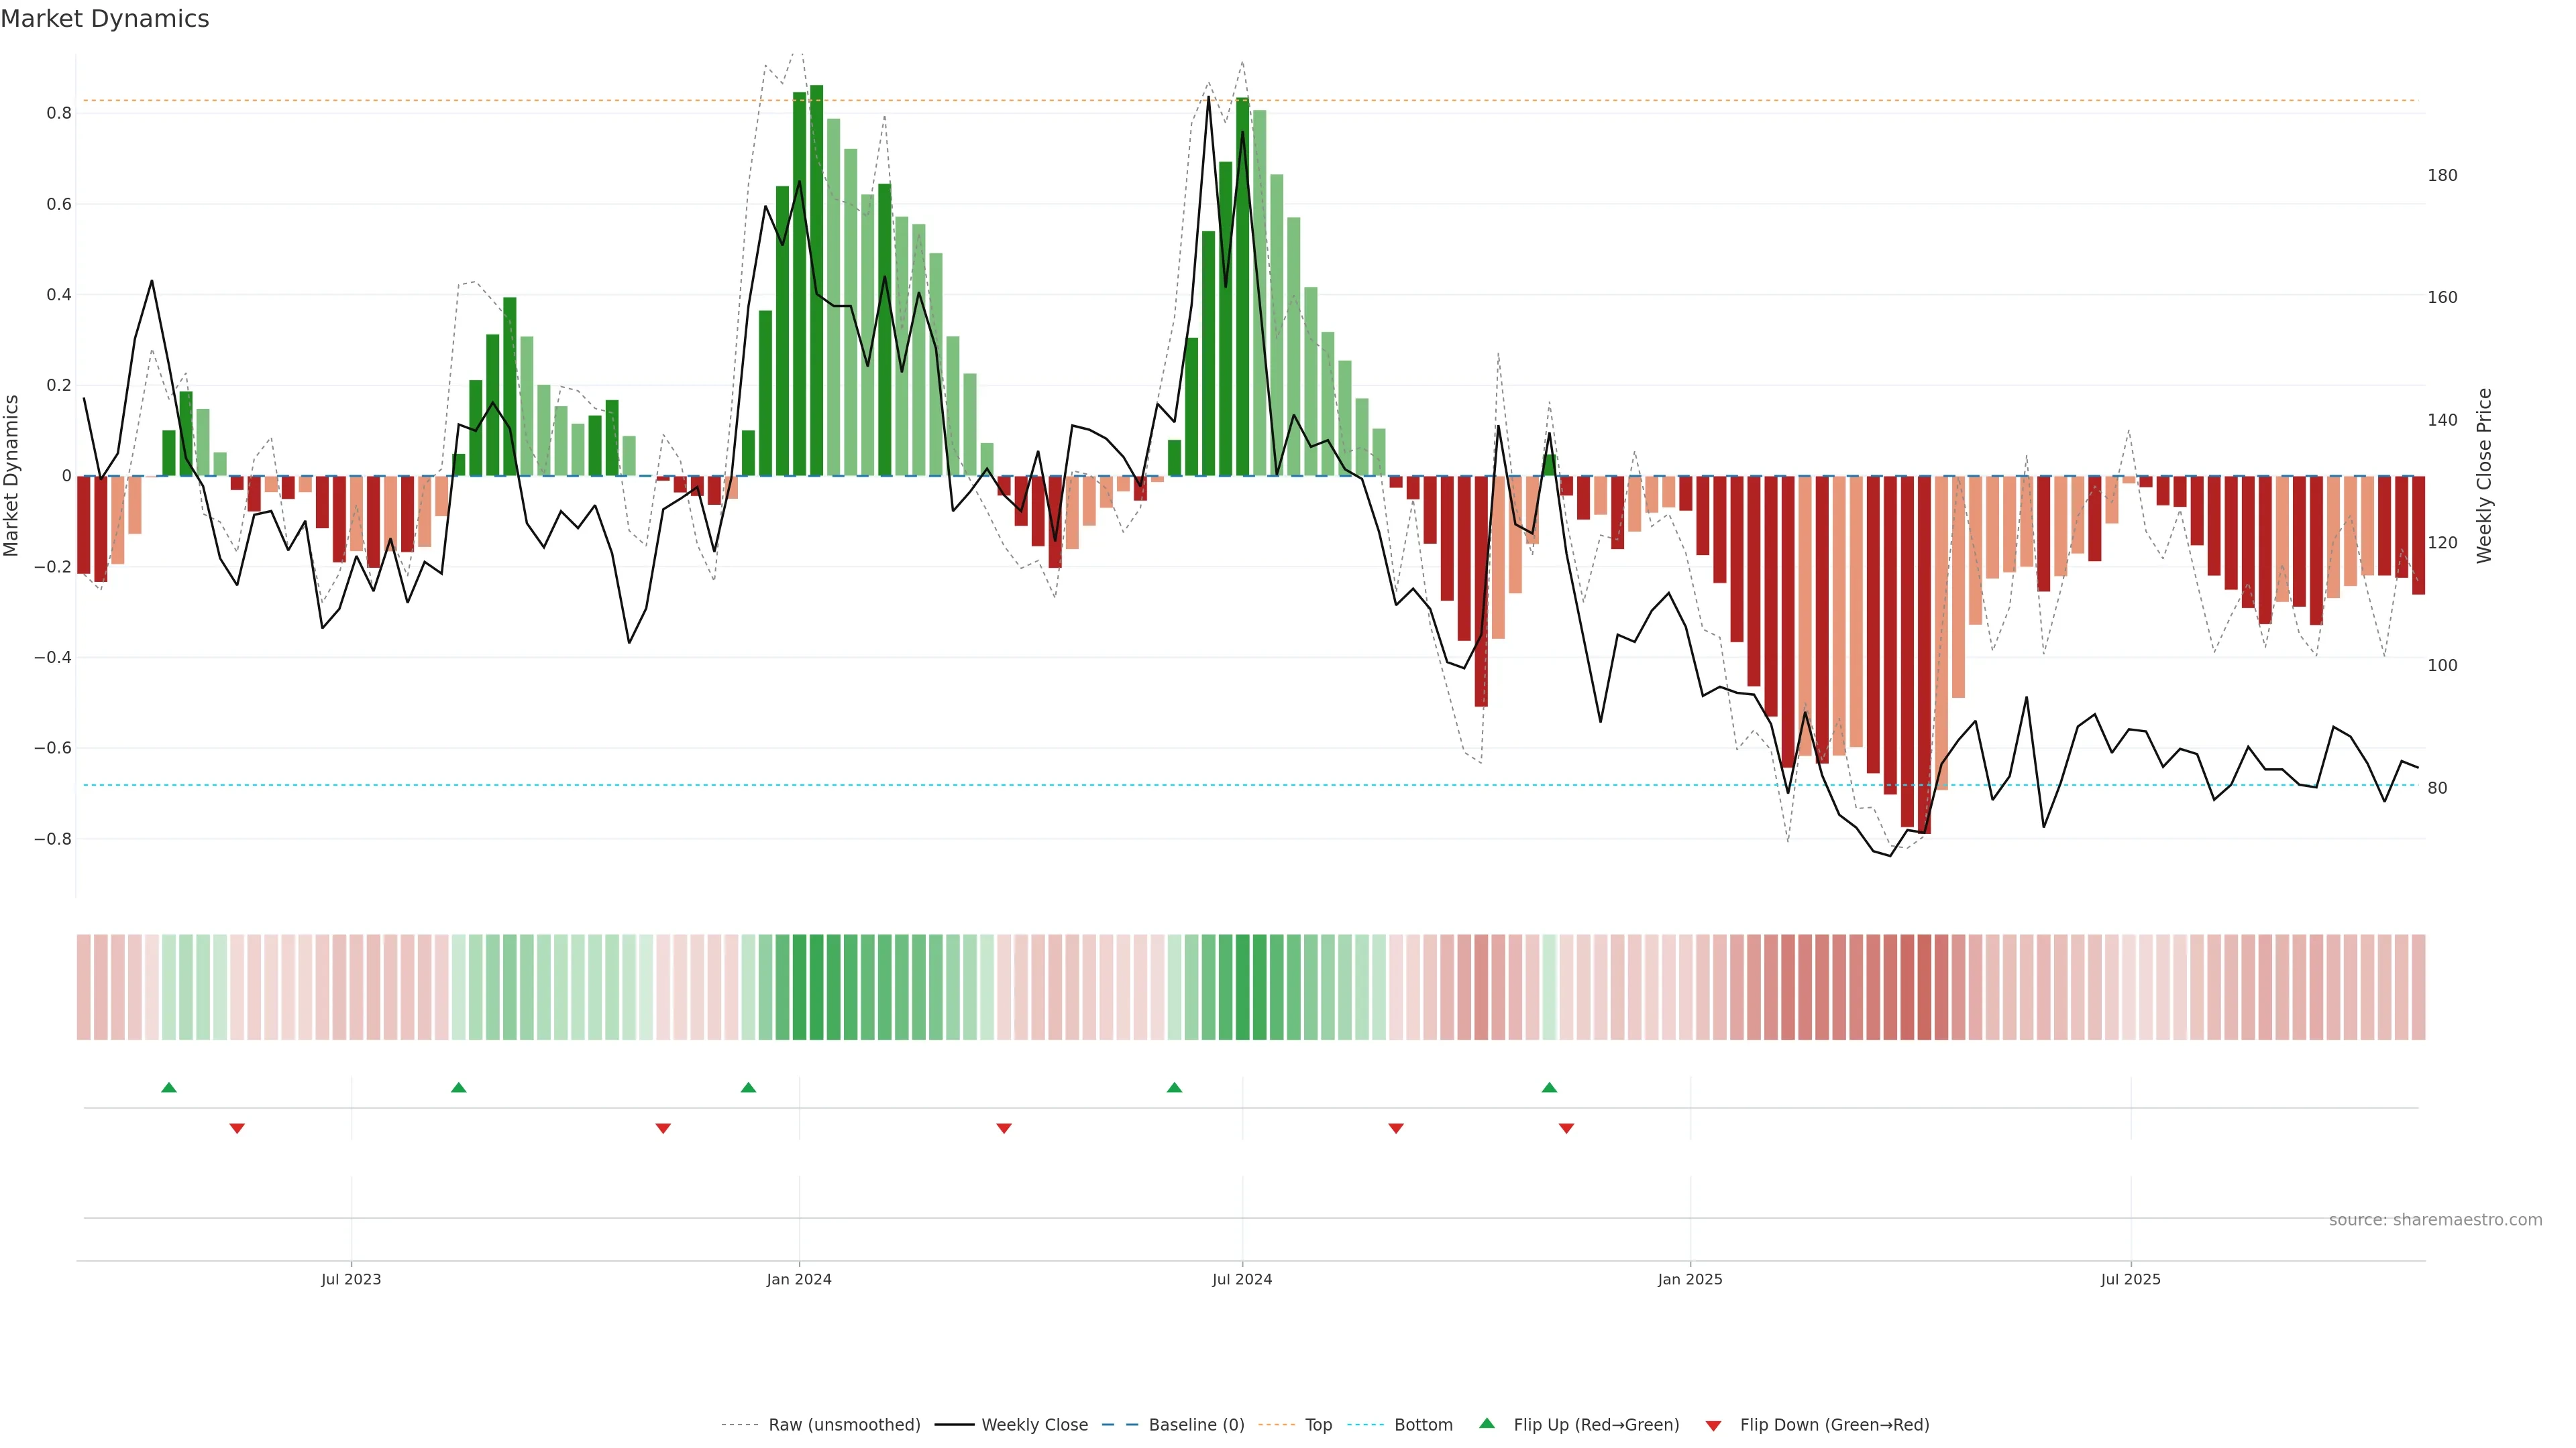
Task: Click the flip-down marker just after Jul 2024
Action: tap(1396, 1128)
